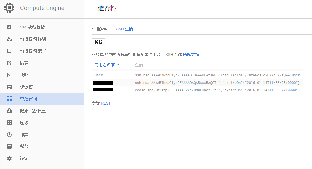Open 區域 zones icon
This screenshot has width=312, height=169.
point(9,123)
